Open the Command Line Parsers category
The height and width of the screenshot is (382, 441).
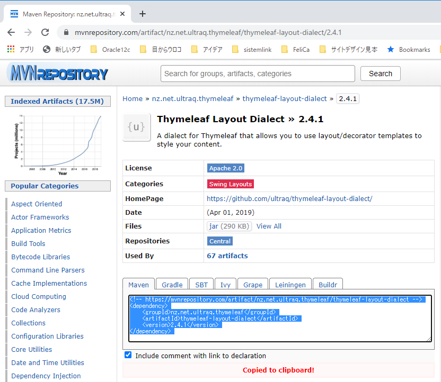(48, 270)
